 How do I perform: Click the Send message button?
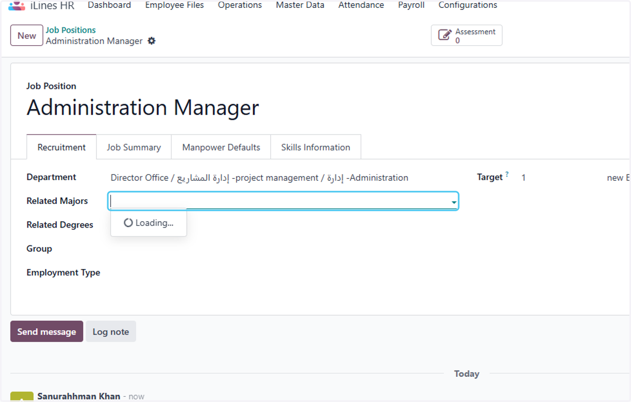point(47,332)
